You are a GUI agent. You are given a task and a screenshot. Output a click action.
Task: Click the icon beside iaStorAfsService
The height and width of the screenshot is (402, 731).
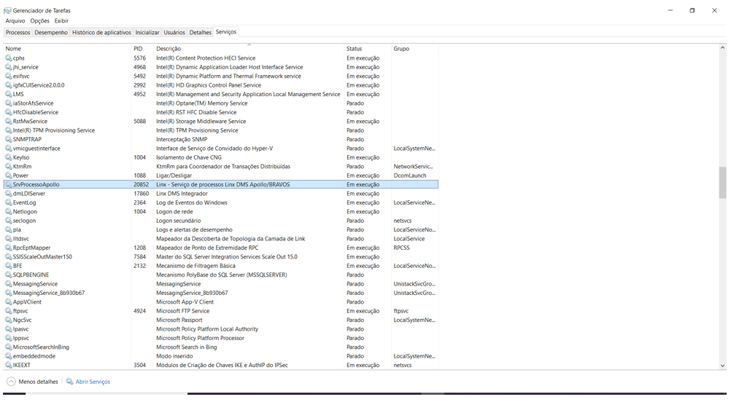9,103
